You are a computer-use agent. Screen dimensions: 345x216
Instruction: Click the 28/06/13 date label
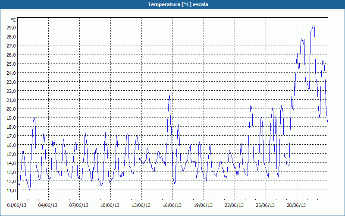(296, 206)
